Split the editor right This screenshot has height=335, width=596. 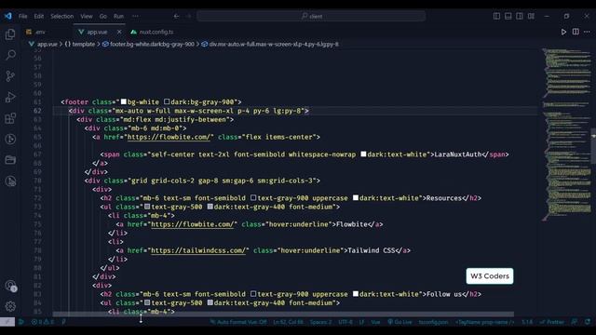[576, 32]
